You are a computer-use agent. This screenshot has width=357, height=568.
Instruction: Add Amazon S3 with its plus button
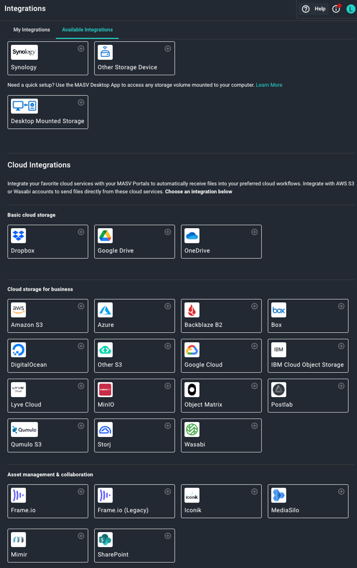81,306
